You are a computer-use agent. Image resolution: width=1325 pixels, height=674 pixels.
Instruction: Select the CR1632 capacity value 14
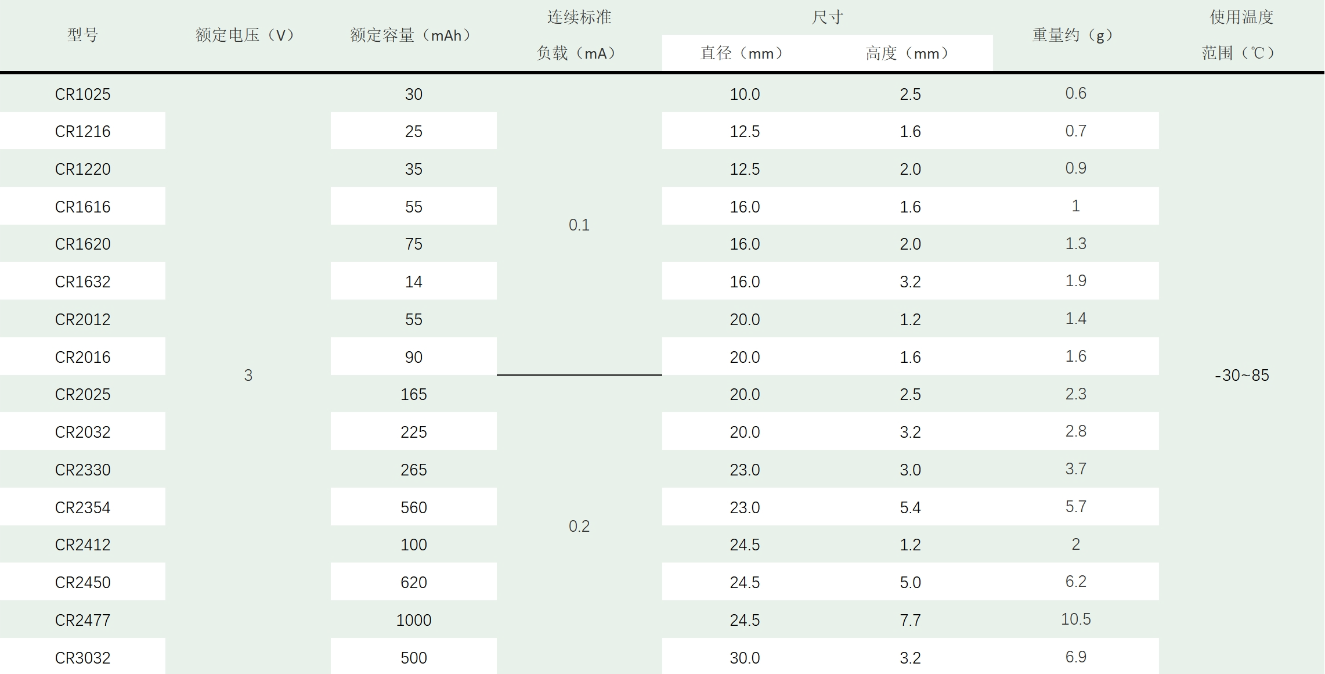pyautogui.click(x=413, y=282)
